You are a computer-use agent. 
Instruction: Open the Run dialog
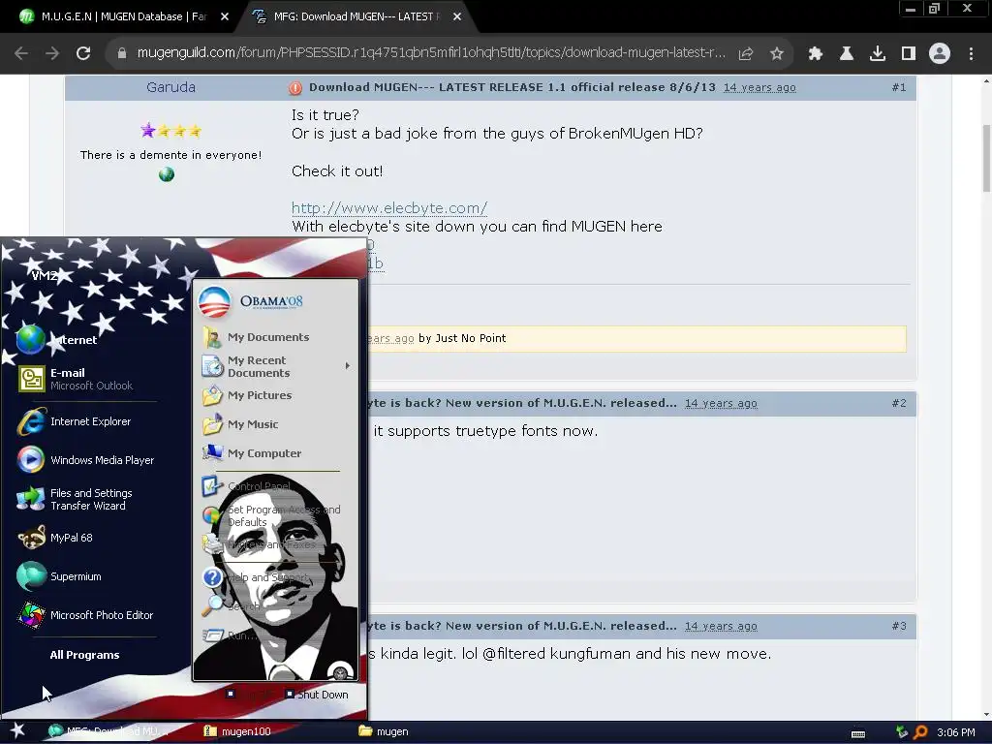(x=230, y=635)
